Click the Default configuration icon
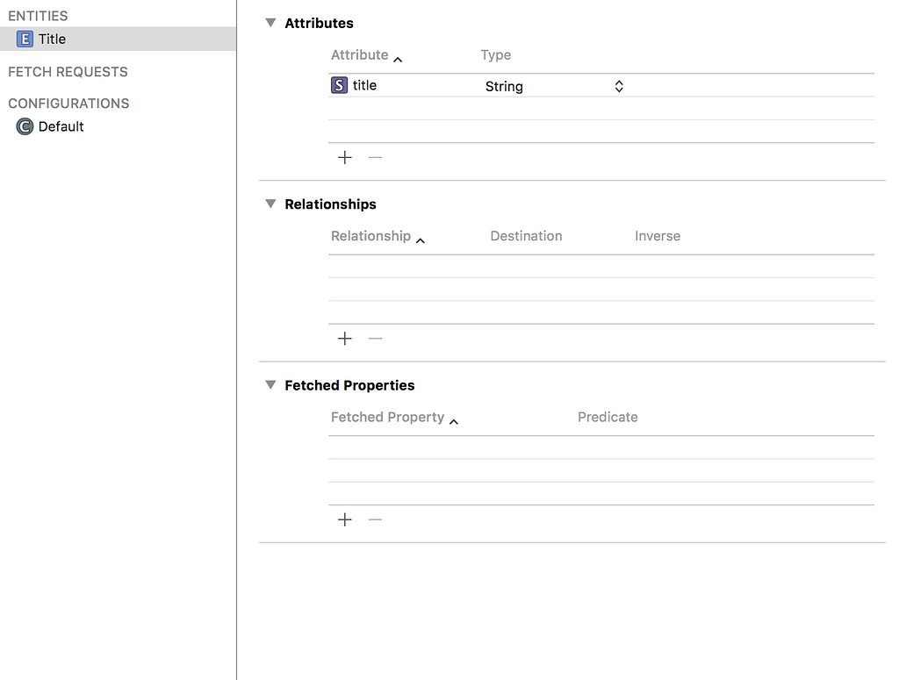The width and height of the screenshot is (899, 680). tap(25, 126)
